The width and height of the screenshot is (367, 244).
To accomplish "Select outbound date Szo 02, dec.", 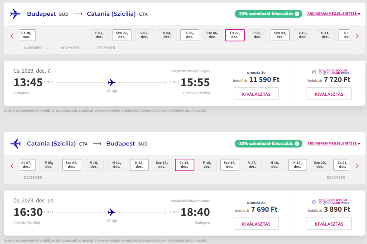I will pos(122,35).
